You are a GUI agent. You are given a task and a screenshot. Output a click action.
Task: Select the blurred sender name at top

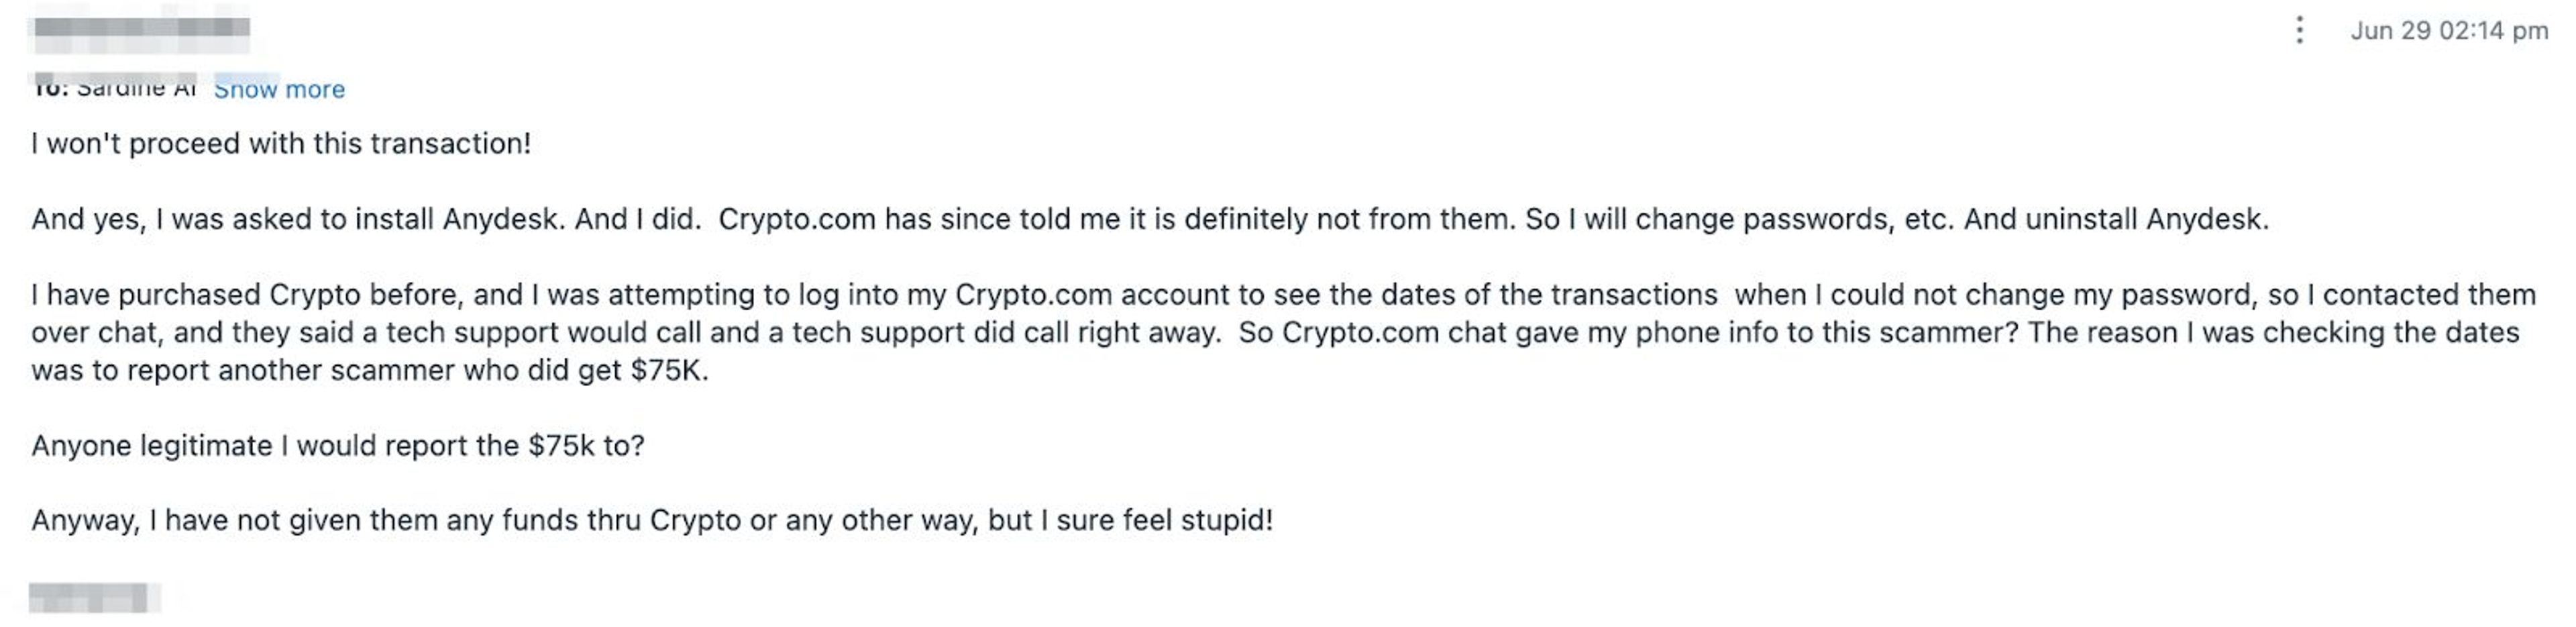tap(141, 33)
